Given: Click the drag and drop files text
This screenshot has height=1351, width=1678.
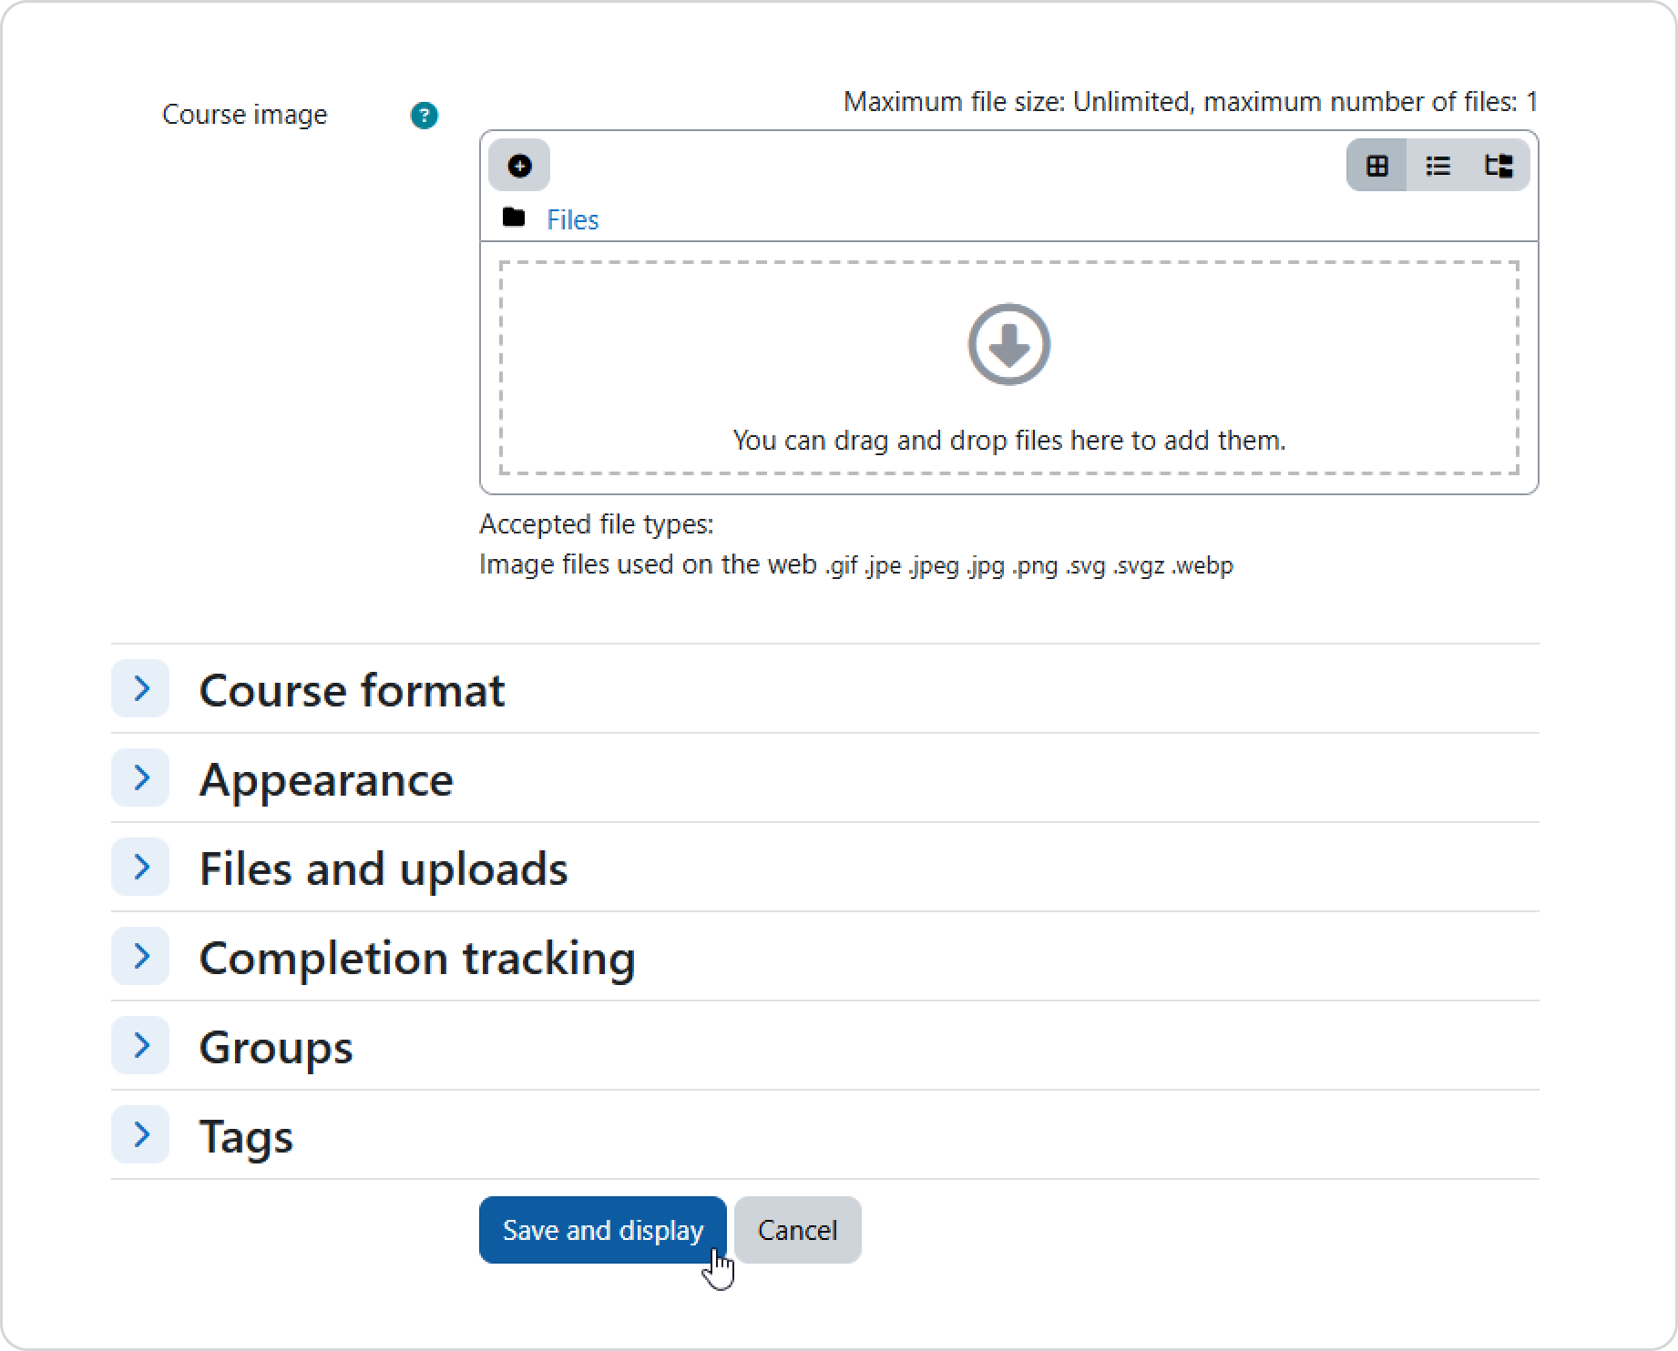Looking at the screenshot, I should tap(1008, 441).
